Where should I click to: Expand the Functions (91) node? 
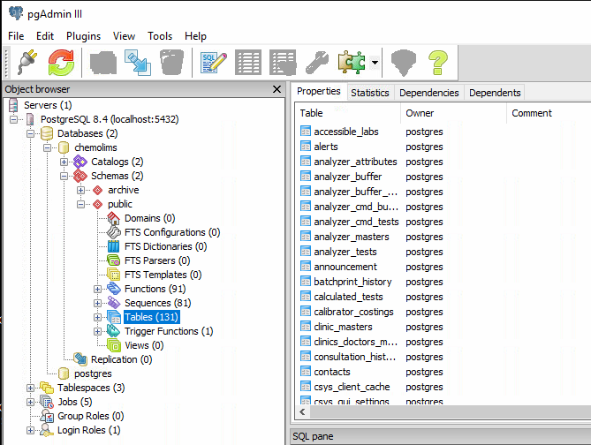click(x=97, y=289)
